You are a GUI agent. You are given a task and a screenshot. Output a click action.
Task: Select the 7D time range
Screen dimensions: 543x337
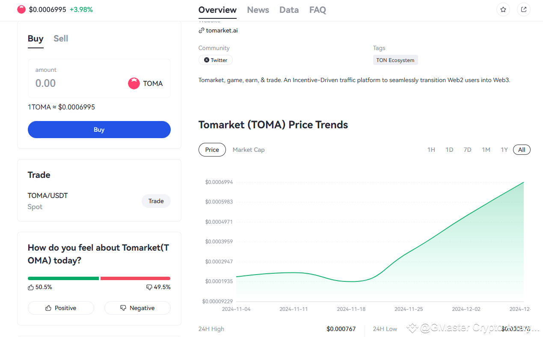click(467, 150)
